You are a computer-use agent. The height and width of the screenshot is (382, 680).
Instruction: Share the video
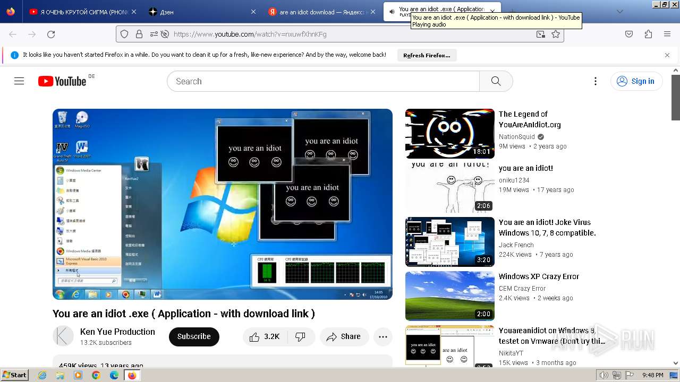[344, 337]
